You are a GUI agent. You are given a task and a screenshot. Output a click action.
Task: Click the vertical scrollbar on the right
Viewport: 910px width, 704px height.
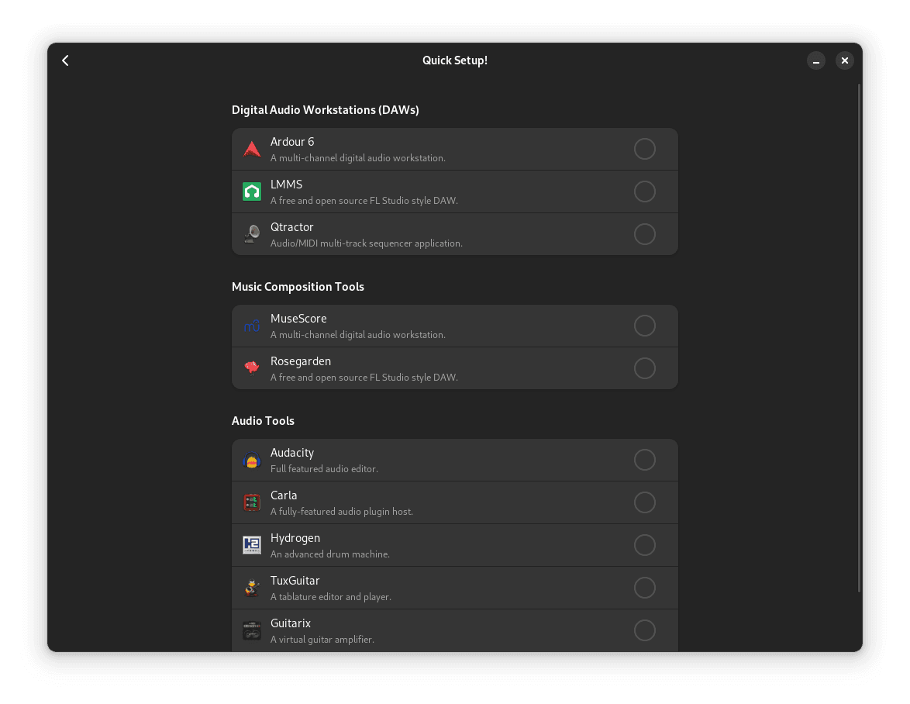(x=859, y=338)
